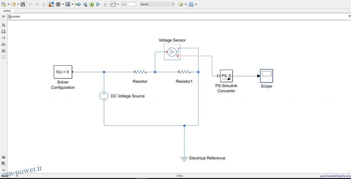Click the Image insert tool in palette
Viewport: 351px width, 179px height.
[3, 51]
